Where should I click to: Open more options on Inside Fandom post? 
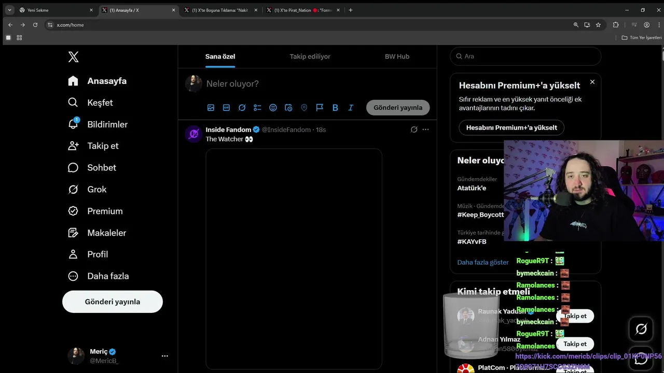tap(426, 130)
